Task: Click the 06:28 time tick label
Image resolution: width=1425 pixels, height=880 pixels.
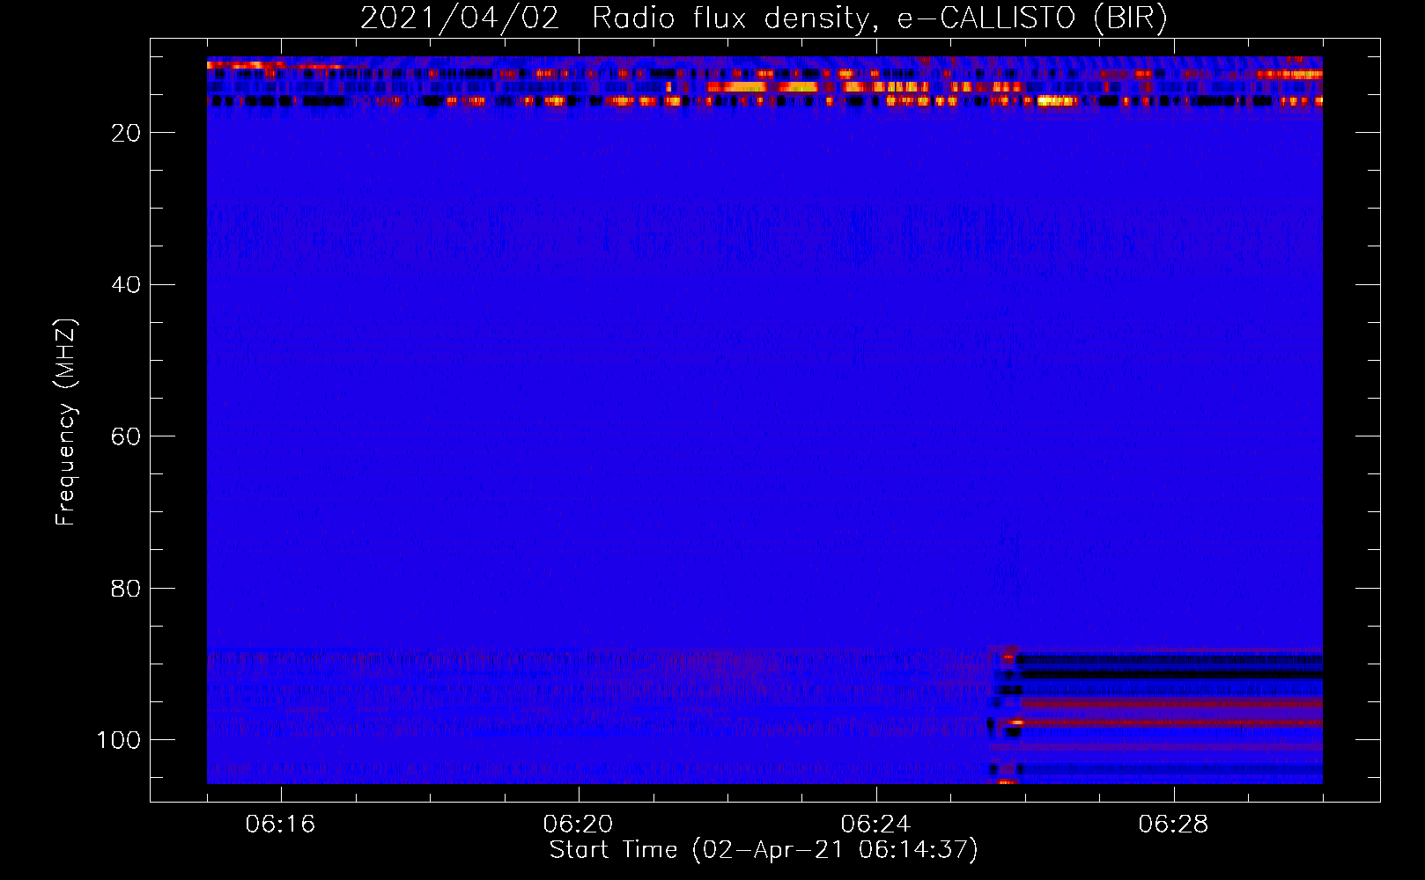Action: point(1173,825)
